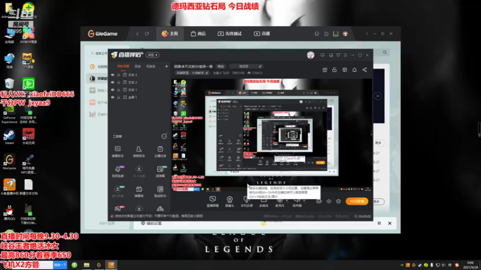Open the read-barrage tool (读弹幕)

[x=160, y=172]
